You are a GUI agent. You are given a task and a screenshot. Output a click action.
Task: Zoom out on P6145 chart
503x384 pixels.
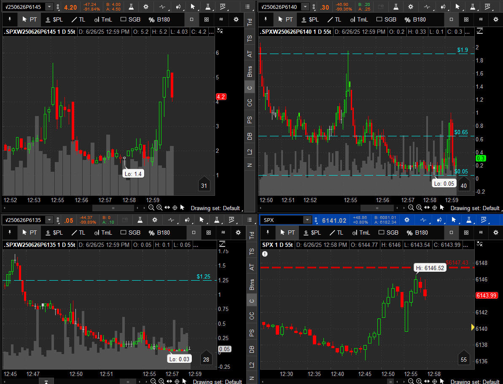click(x=151, y=208)
